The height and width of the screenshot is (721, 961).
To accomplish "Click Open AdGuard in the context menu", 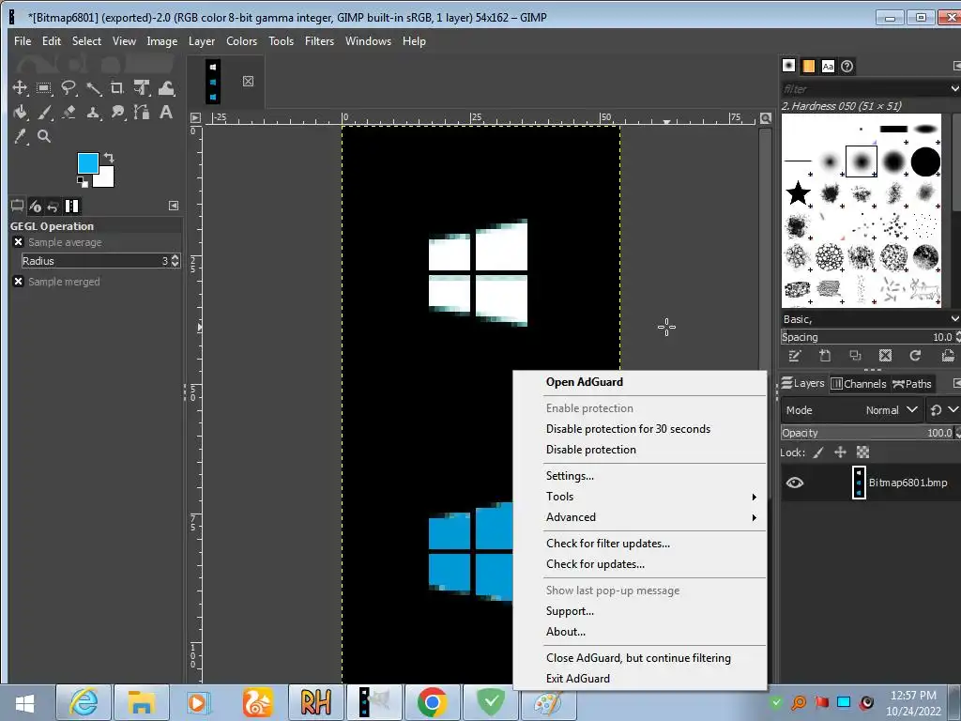I will (584, 382).
